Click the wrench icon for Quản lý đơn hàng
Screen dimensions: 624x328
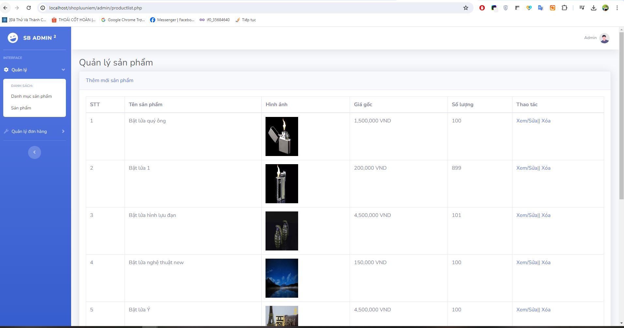click(x=6, y=131)
